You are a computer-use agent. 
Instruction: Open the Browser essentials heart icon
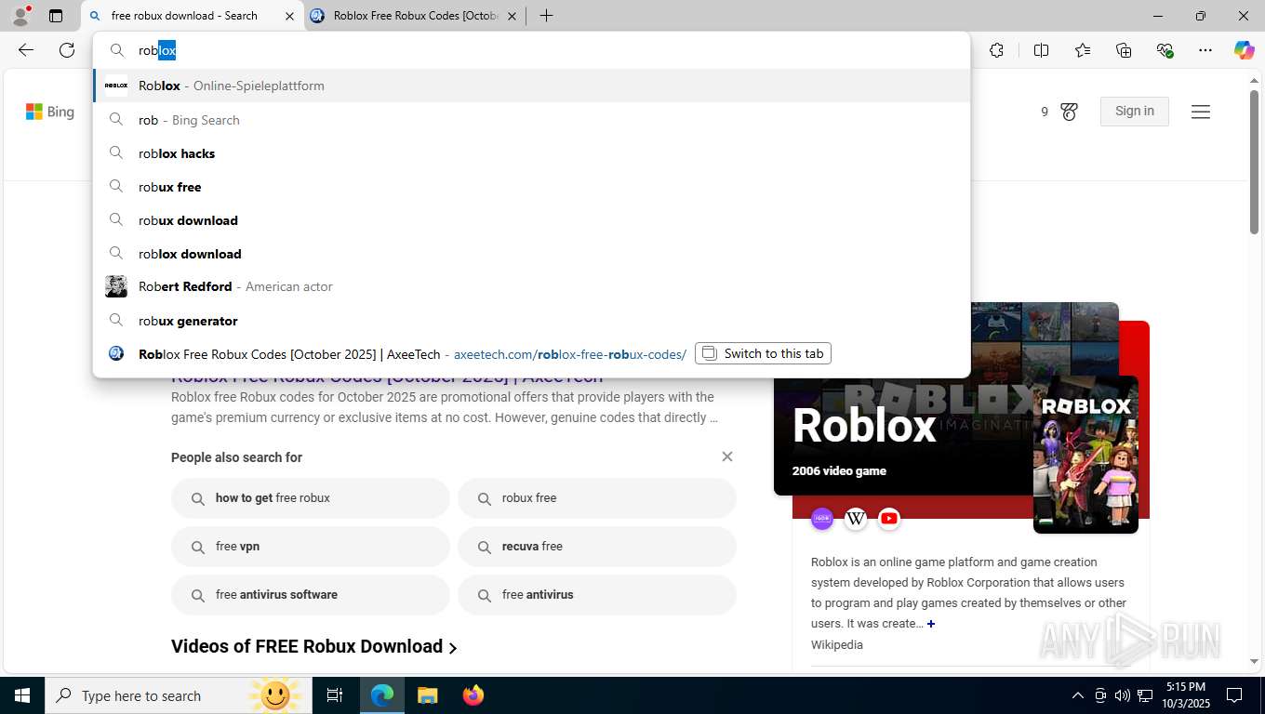[1165, 50]
